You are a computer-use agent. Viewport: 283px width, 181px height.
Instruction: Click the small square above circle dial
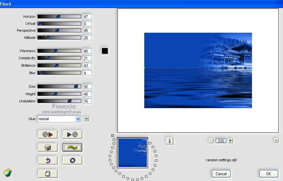tap(113, 136)
